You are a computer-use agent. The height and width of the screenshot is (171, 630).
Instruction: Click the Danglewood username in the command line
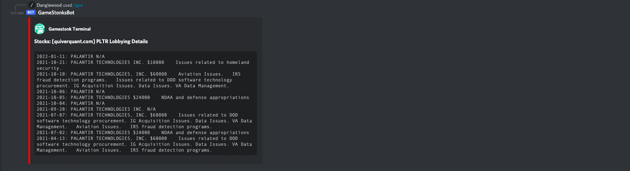point(49,5)
